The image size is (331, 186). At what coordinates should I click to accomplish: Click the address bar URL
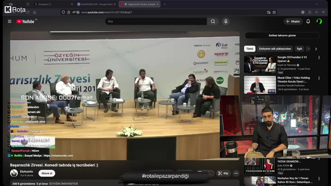[107, 12]
